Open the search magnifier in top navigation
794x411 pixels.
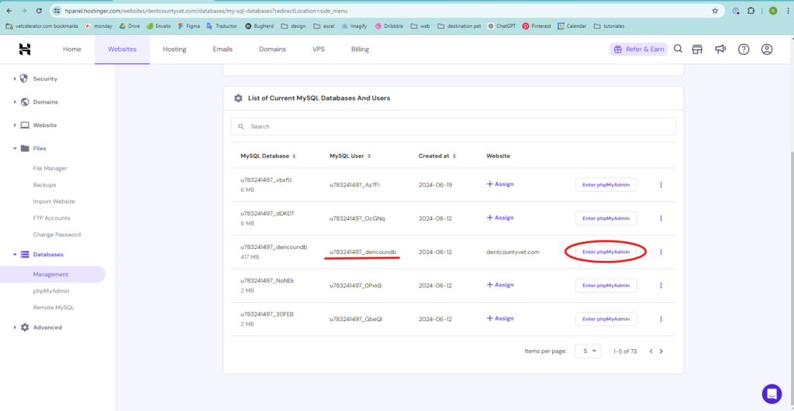(x=678, y=49)
